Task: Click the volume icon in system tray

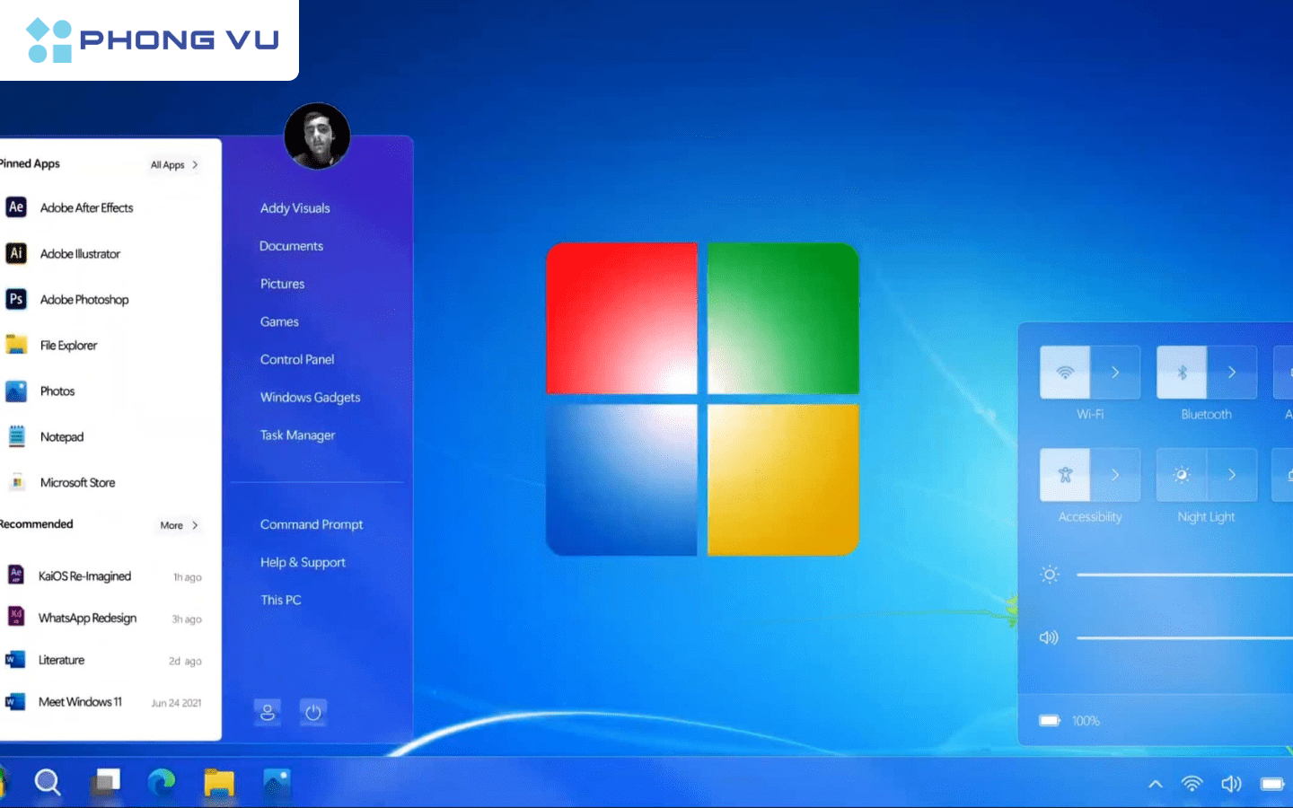Action: pyautogui.click(x=1231, y=784)
